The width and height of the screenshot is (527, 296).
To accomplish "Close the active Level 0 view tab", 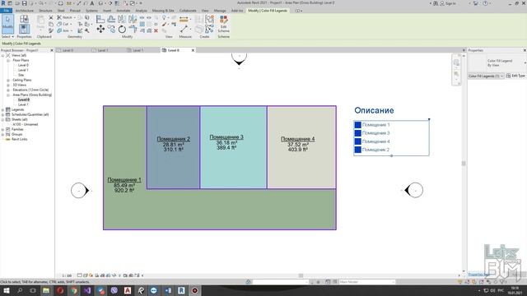I will tap(193, 50).
